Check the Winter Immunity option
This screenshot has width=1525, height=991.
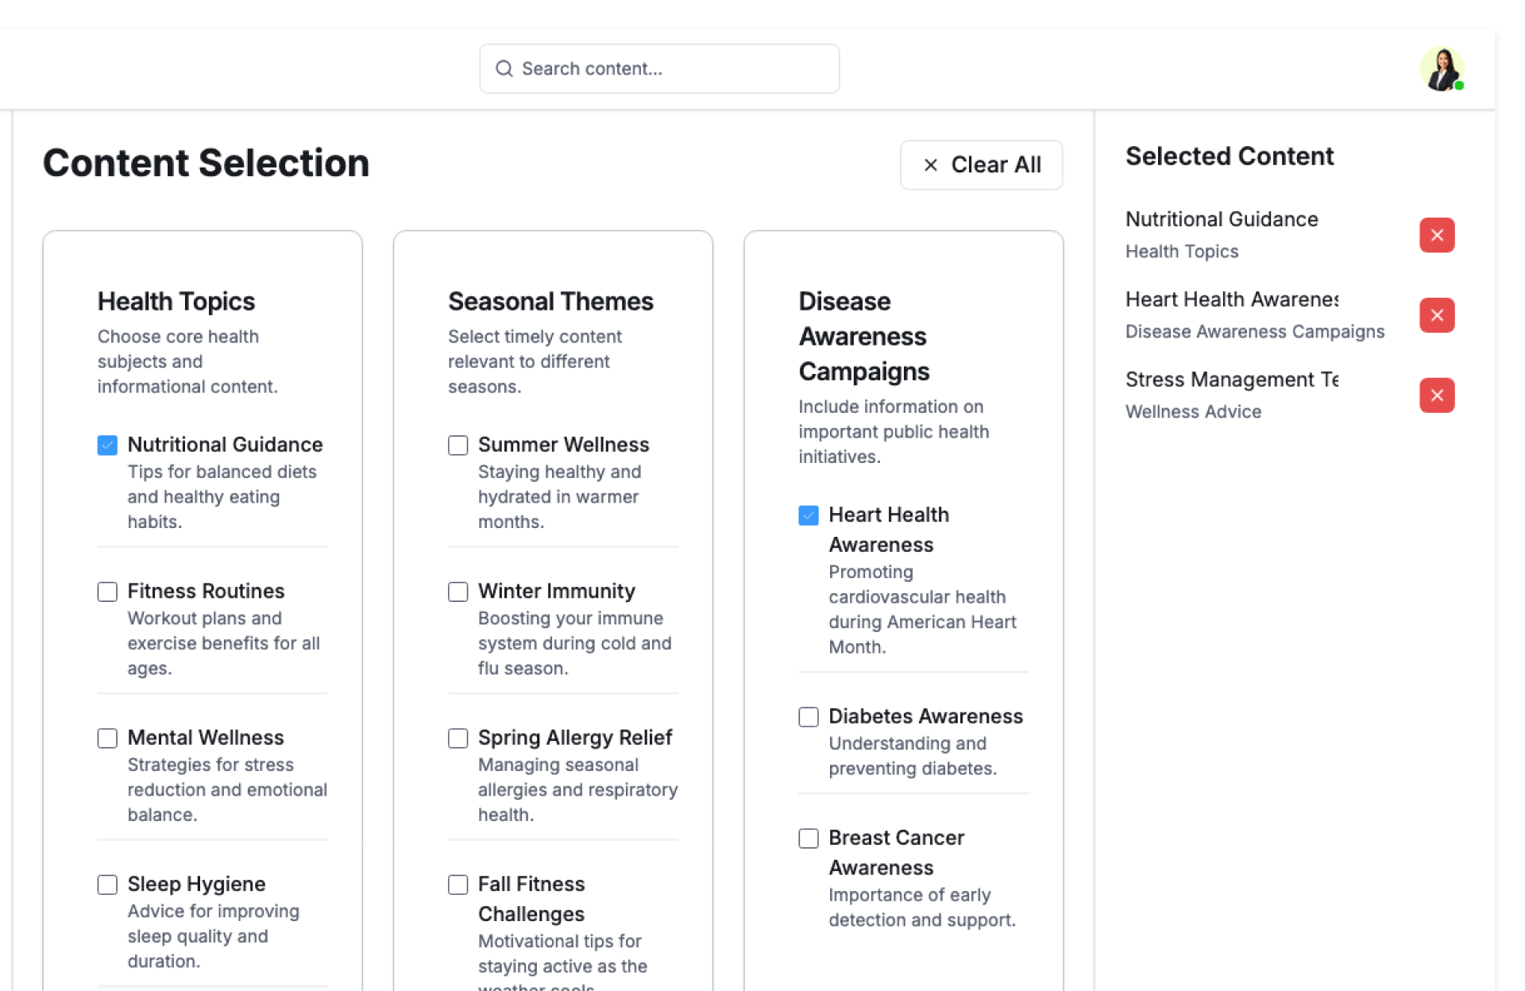[458, 592]
